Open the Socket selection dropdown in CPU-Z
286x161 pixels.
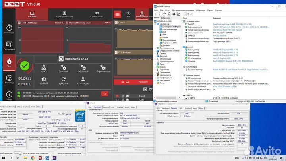[x=17, y=153]
